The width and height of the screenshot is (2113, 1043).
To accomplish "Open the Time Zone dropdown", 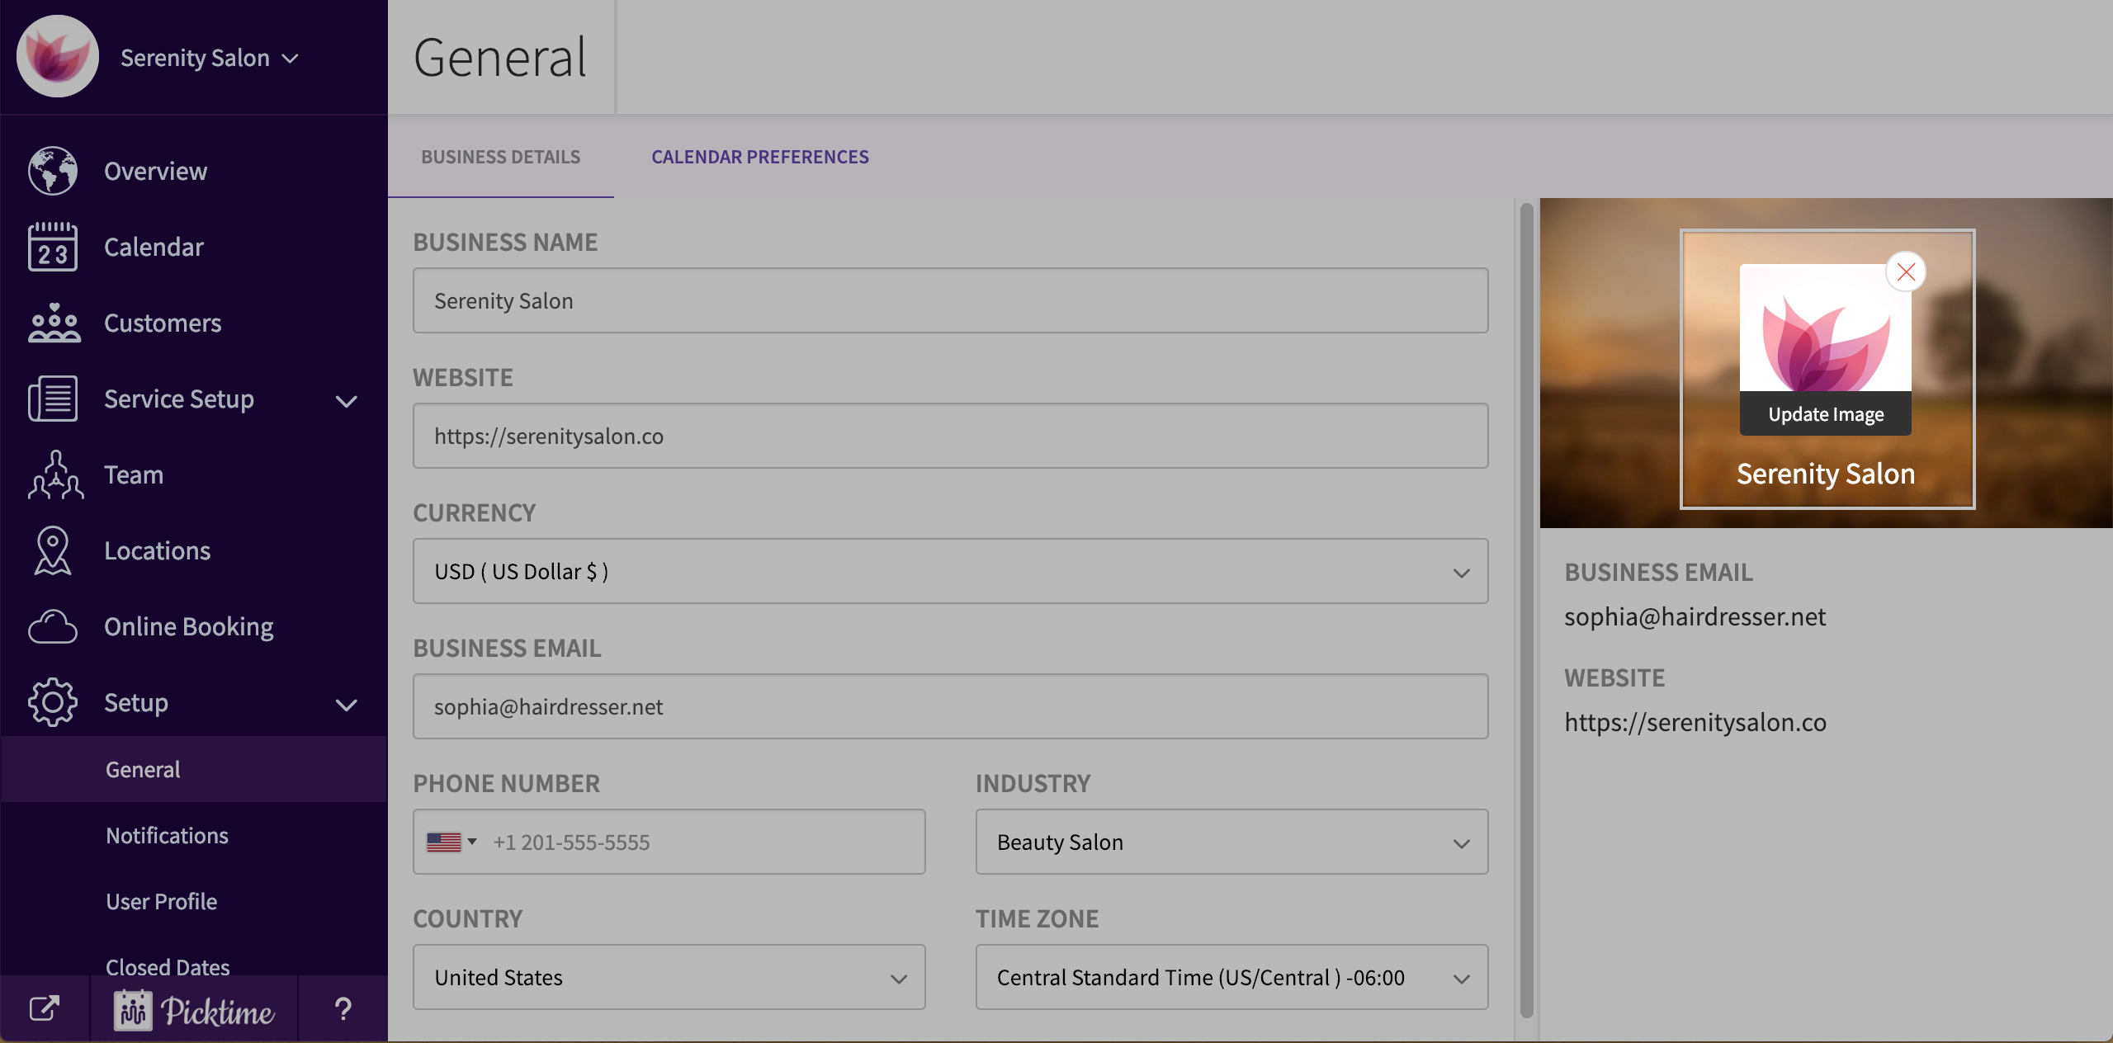I will click(1231, 977).
